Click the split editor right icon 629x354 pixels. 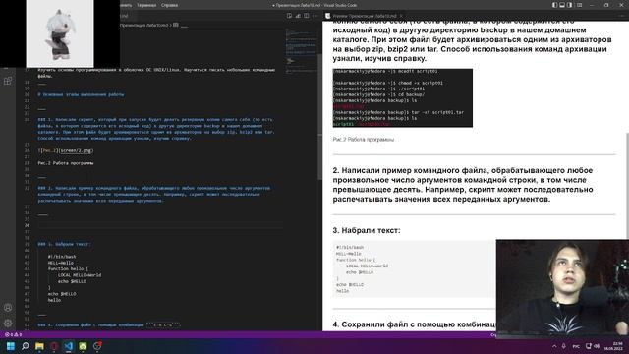306,16
